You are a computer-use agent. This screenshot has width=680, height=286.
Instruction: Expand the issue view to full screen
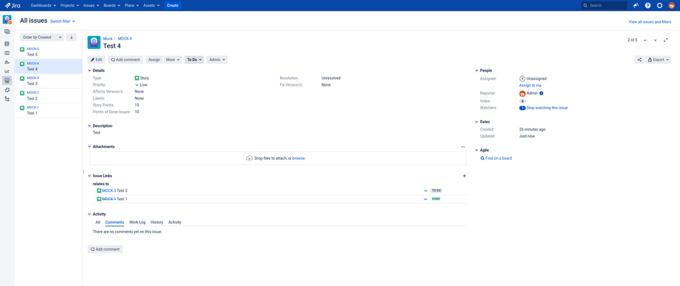(x=666, y=40)
